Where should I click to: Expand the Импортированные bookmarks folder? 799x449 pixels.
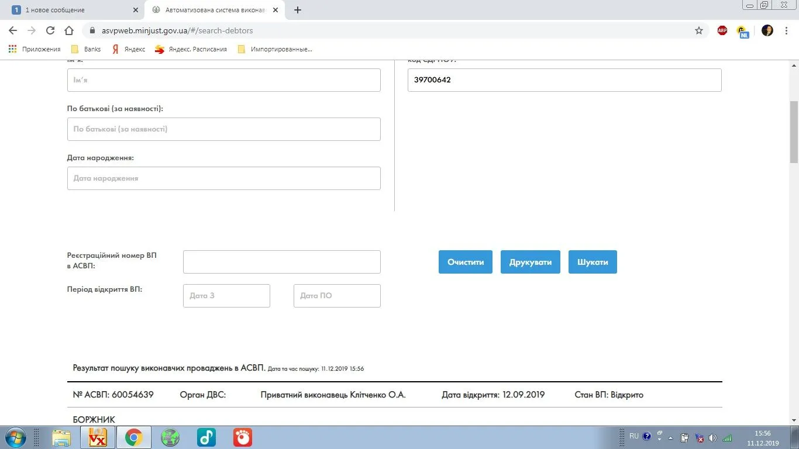pos(275,49)
